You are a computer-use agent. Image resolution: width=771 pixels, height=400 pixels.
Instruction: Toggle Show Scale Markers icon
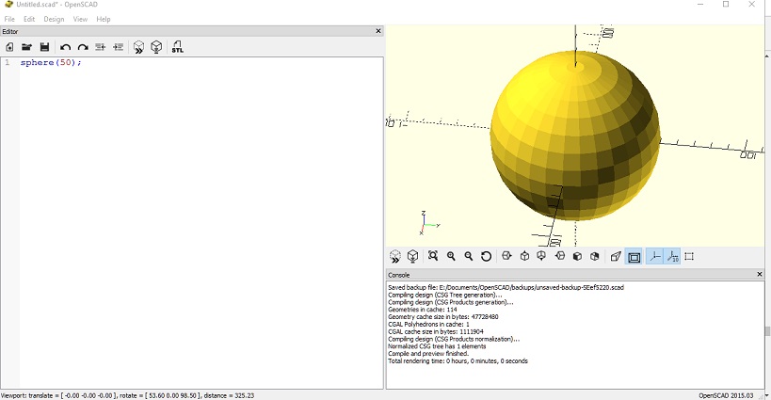coord(672,257)
